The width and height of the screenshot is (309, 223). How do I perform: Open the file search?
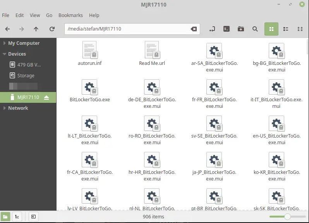tap(255, 29)
